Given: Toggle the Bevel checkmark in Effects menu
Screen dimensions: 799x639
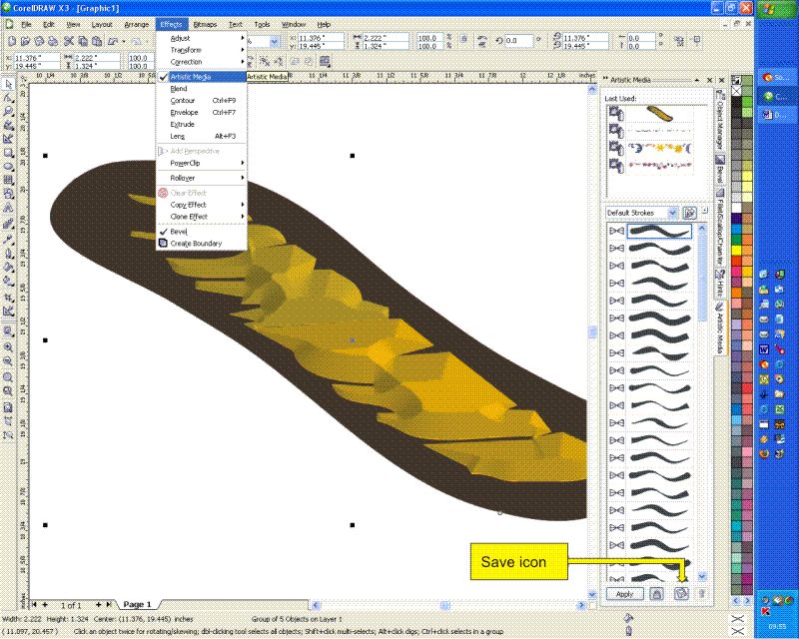Looking at the screenshot, I should coord(179,232).
